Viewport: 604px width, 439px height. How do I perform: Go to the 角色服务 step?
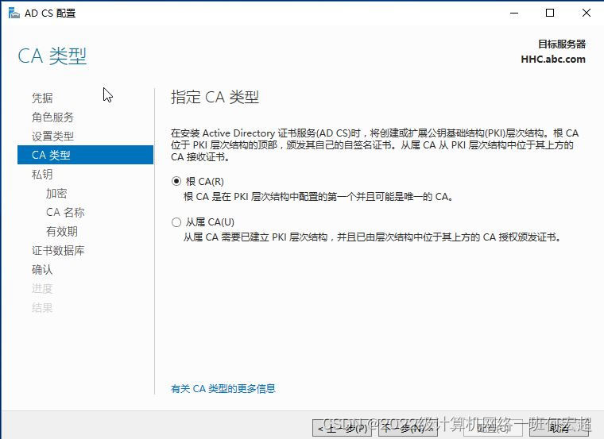tap(52, 117)
